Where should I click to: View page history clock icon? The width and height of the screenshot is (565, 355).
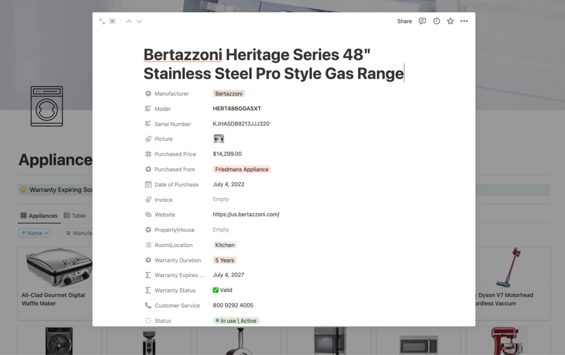436,21
